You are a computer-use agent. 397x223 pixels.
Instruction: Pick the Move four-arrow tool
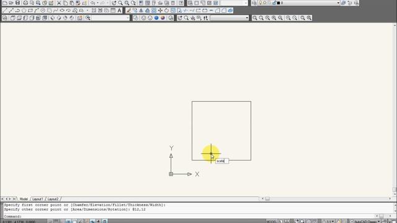tap(160, 11)
